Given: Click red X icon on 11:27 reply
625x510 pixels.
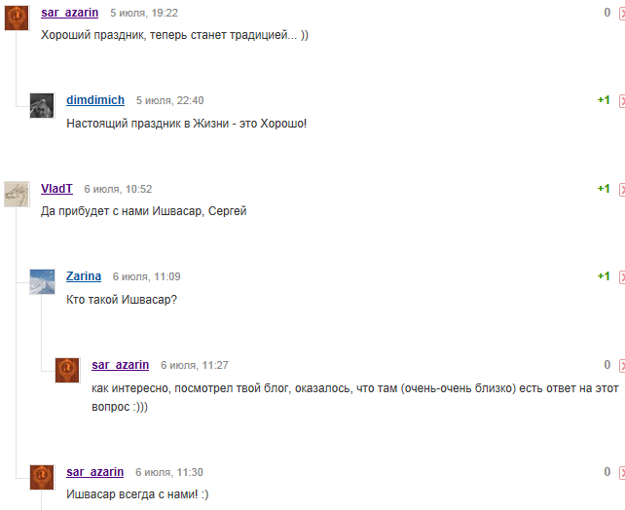Looking at the screenshot, I should point(622,365).
